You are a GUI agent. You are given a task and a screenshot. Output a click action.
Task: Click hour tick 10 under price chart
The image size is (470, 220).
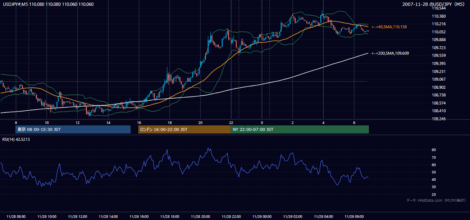tap(47, 122)
